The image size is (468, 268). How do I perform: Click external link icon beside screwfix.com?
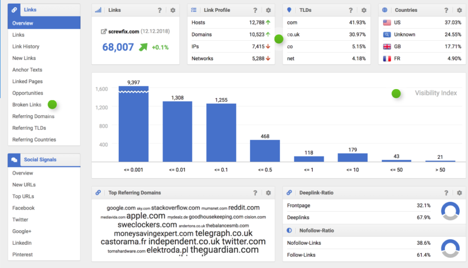coord(103,32)
